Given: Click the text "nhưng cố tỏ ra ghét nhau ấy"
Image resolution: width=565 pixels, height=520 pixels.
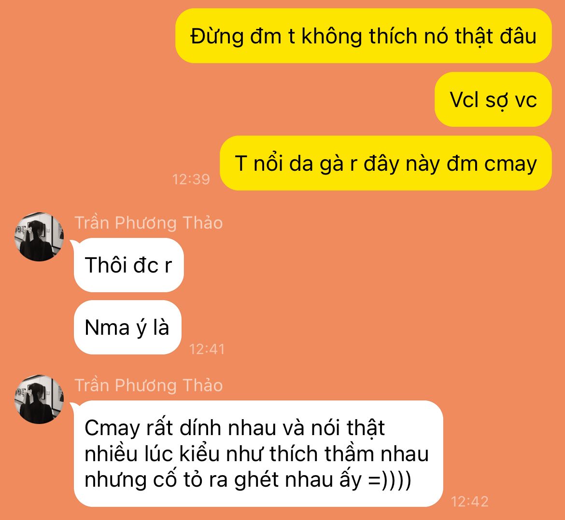Looking at the screenshot, I should [223, 480].
